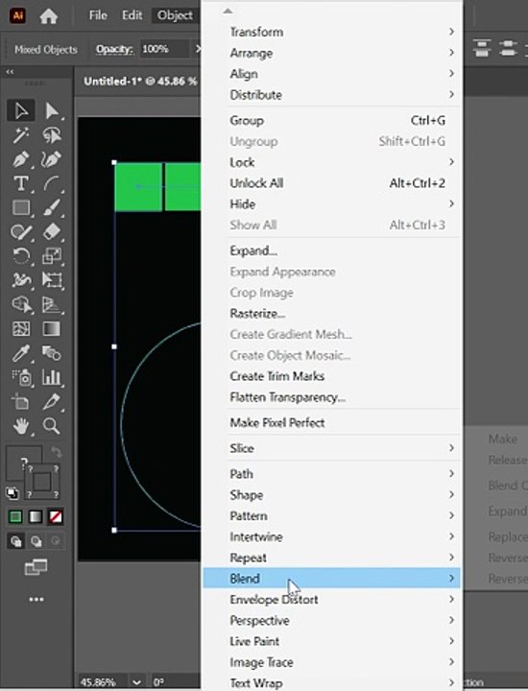Select the Shape Builder tool
The width and height of the screenshot is (528, 691).
pos(21,304)
